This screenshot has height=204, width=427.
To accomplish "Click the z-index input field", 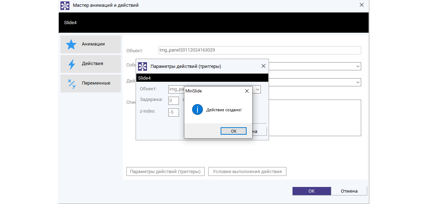I will click(174, 112).
